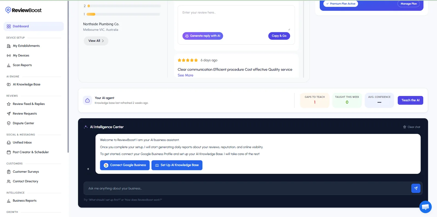
Task: Click the Northside Plumbing Co. name
Action: pos(101,24)
